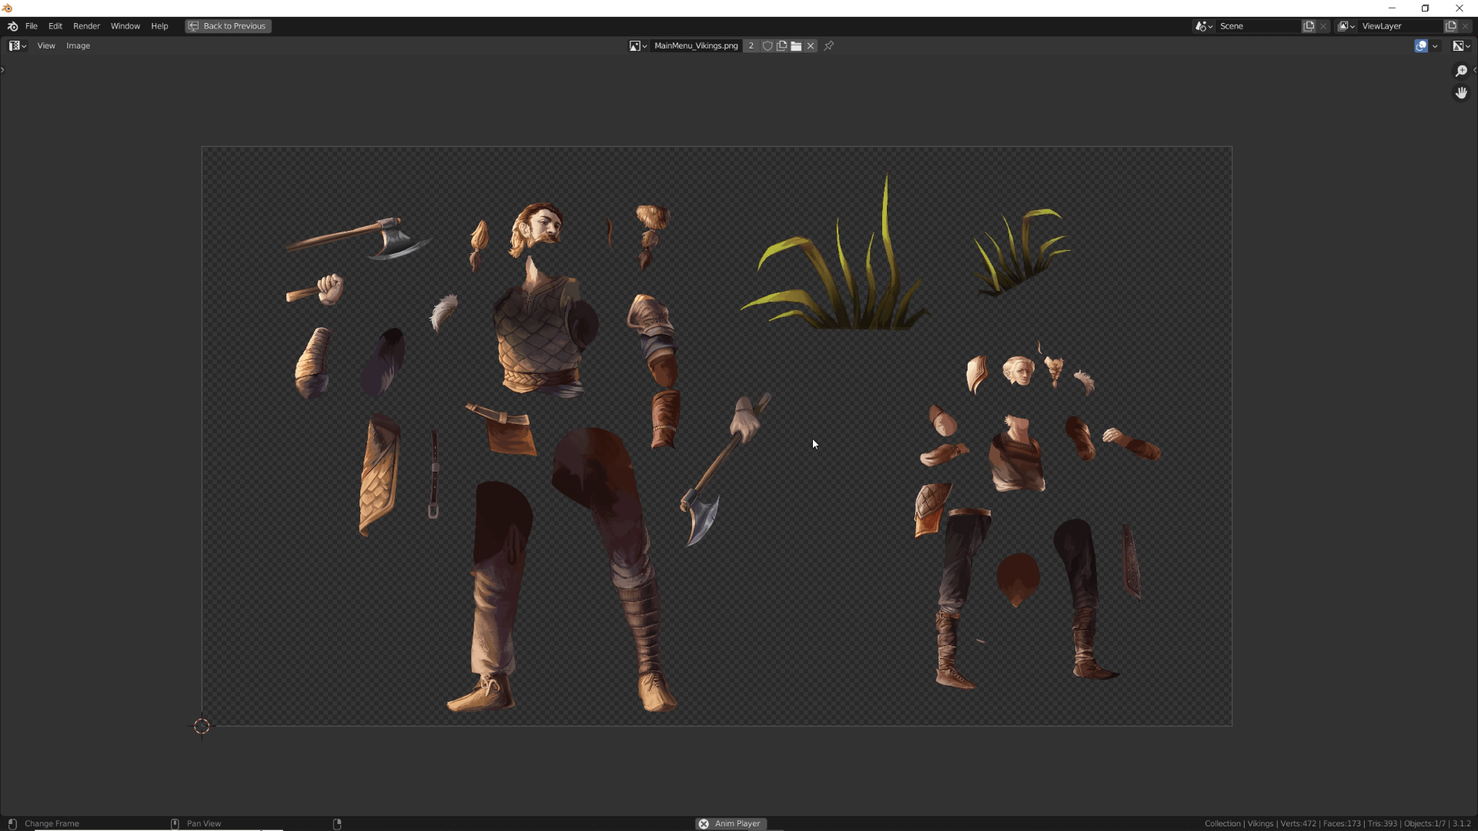This screenshot has width=1478, height=831.
Task: Open the browse image dropdown
Action: coord(637,46)
